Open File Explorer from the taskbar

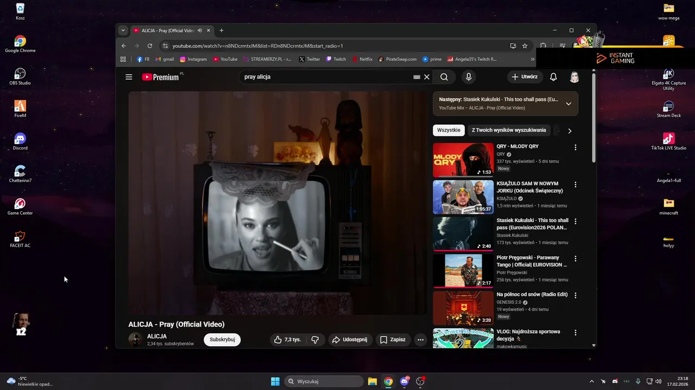point(372,381)
